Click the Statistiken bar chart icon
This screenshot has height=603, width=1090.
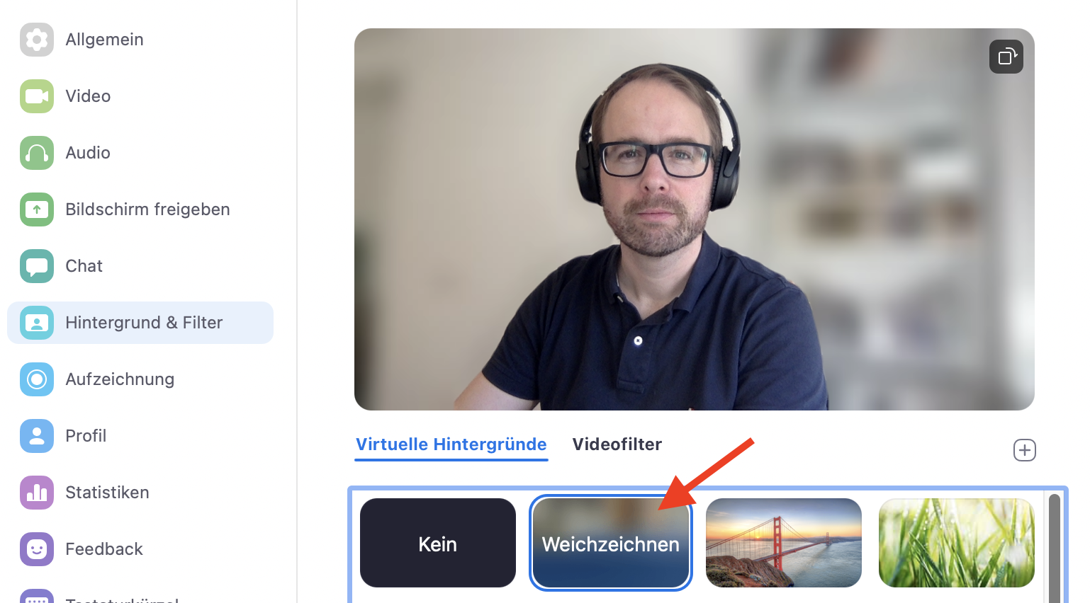[37, 493]
